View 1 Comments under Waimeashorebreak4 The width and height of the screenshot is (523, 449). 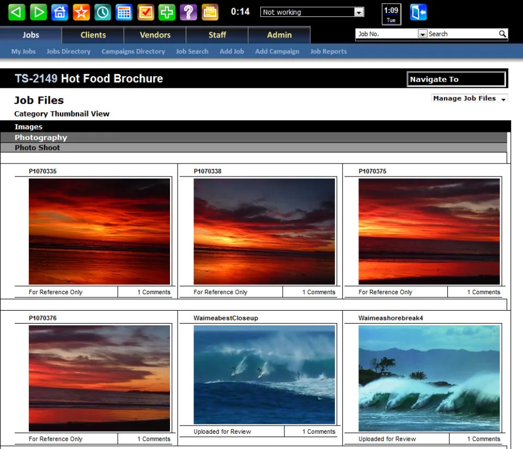point(483,439)
